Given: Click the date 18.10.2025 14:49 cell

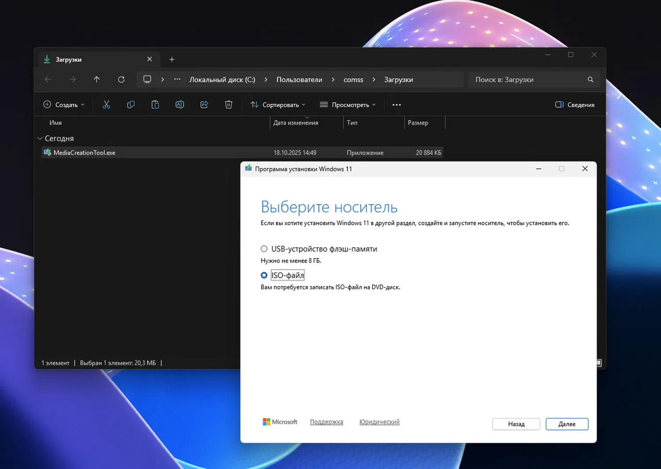Looking at the screenshot, I should tap(295, 153).
